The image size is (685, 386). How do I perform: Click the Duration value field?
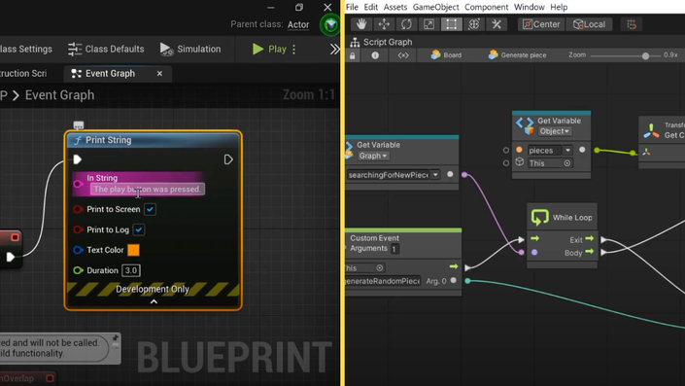pyautogui.click(x=131, y=270)
